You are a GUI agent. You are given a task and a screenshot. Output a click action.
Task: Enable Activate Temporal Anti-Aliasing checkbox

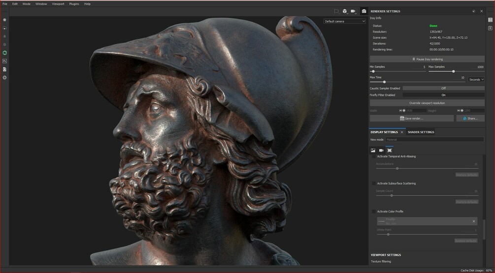point(374,156)
